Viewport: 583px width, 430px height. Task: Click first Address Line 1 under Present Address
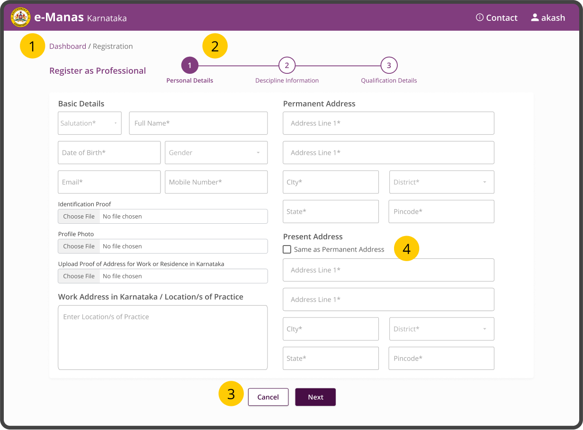(x=388, y=270)
